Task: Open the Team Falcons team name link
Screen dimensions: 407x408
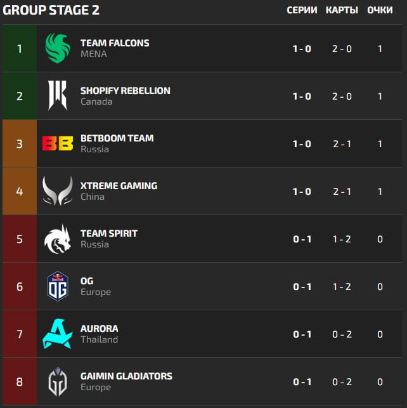Action: pyautogui.click(x=115, y=43)
